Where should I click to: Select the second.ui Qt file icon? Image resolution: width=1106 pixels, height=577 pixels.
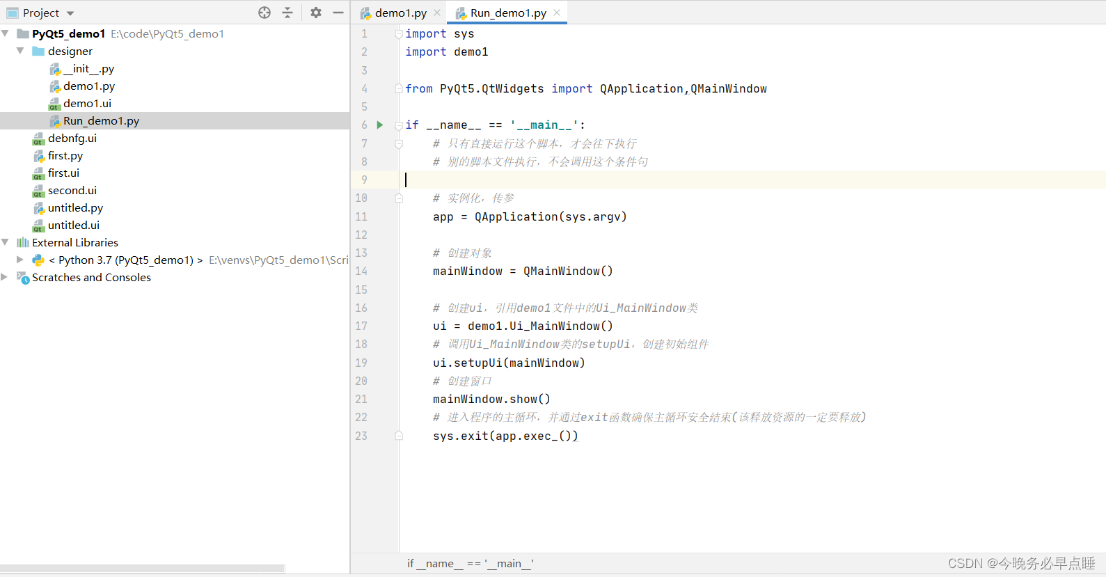pyautogui.click(x=39, y=191)
